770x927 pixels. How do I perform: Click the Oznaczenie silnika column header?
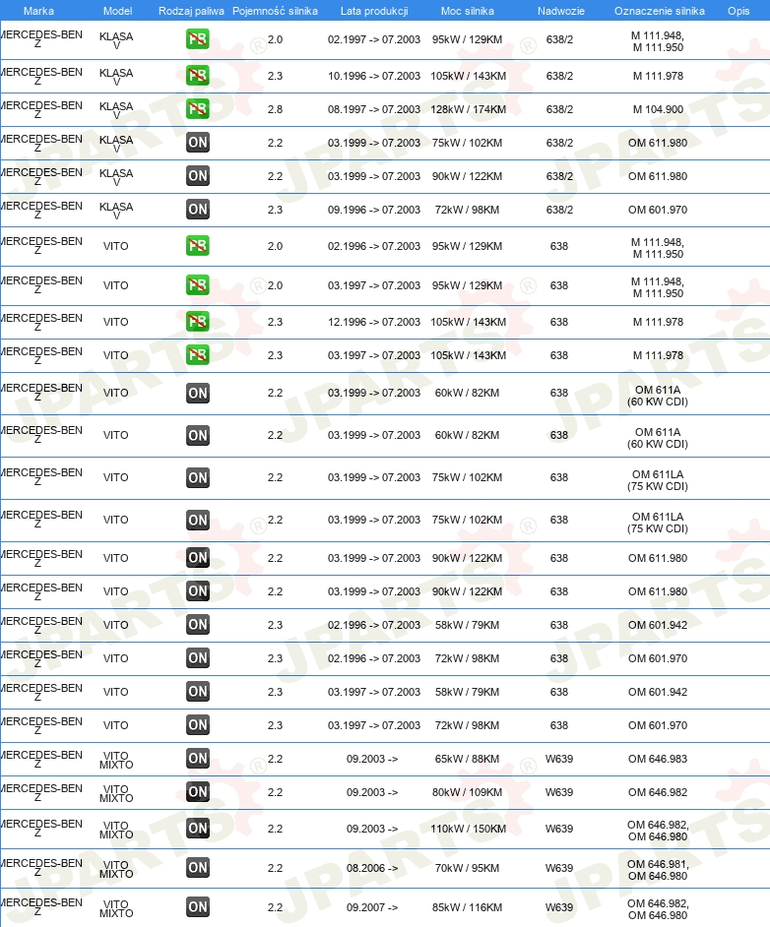(660, 11)
